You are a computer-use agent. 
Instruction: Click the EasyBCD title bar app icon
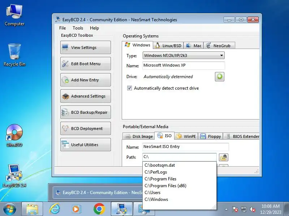point(58,19)
